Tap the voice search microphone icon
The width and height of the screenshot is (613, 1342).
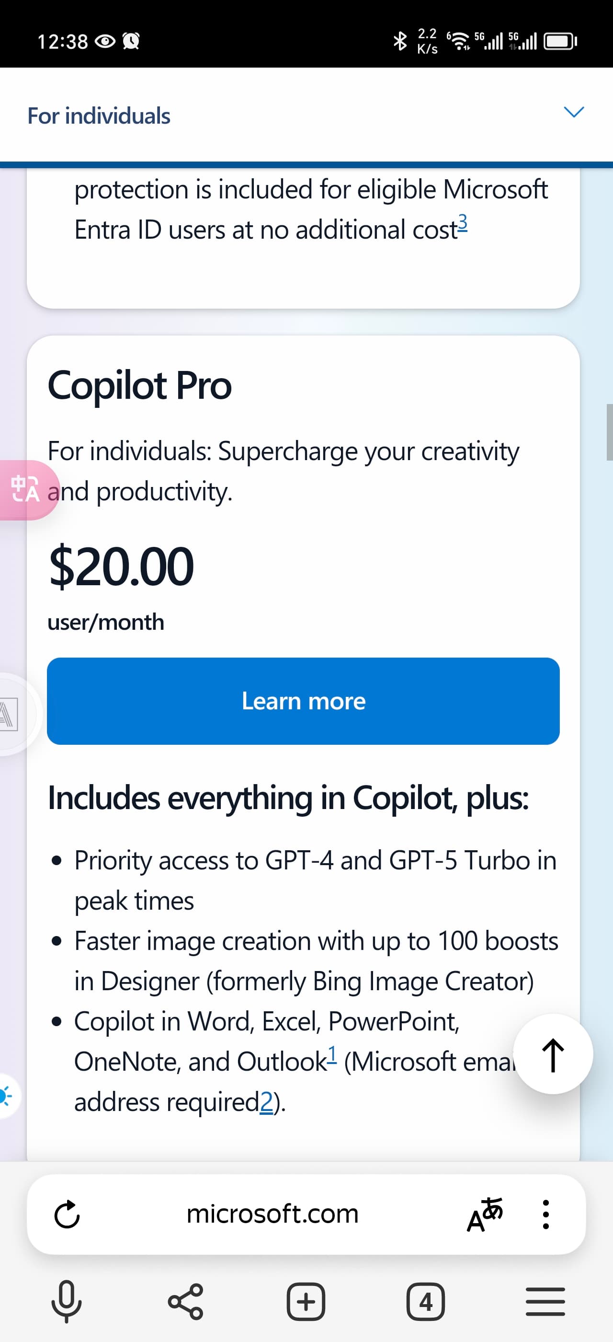click(x=67, y=1302)
